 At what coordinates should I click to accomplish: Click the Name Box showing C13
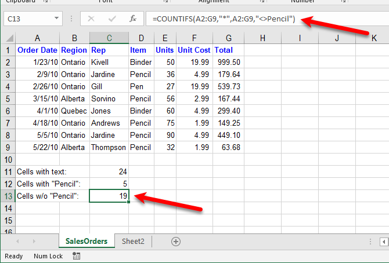(28, 19)
